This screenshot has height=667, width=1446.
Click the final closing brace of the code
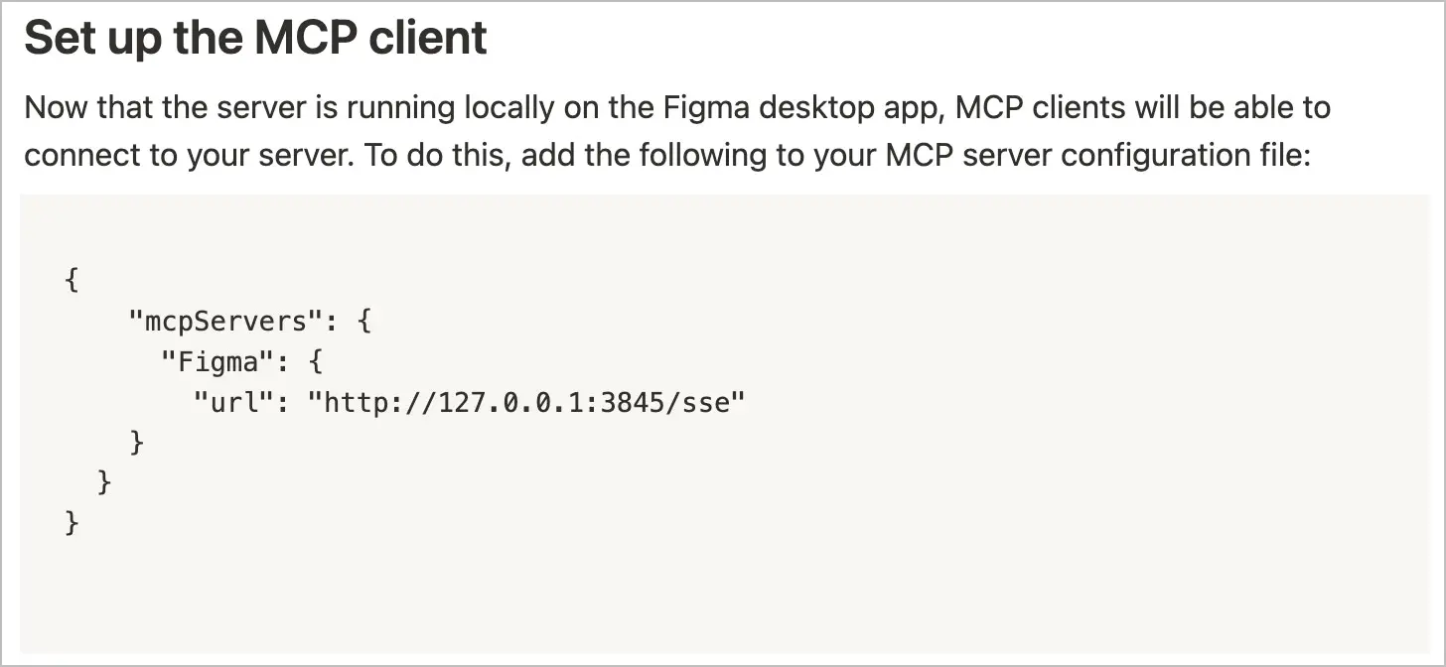coord(72,523)
